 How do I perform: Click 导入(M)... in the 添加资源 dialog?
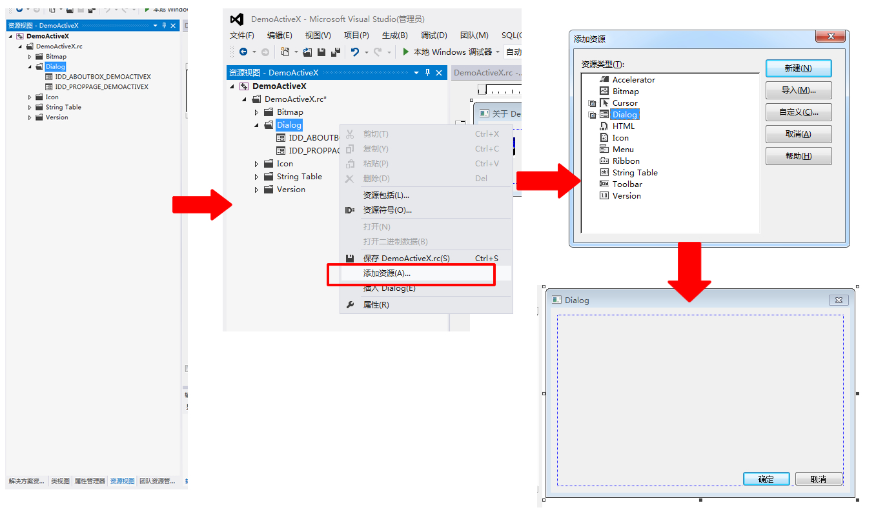coord(799,90)
